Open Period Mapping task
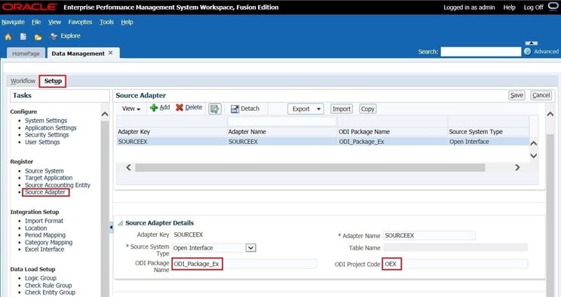This screenshot has width=561, height=297. (x=45, y=235)
